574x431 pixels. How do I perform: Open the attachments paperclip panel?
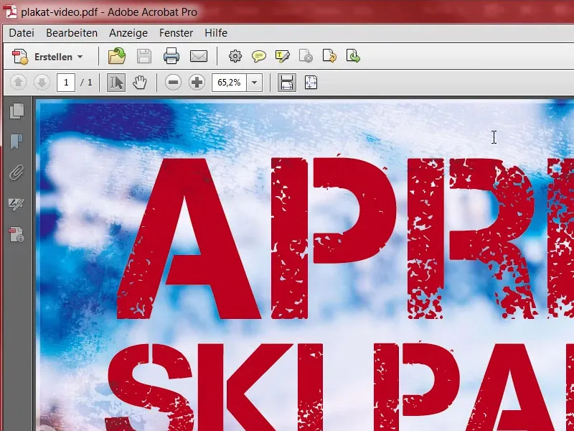(x=17, y=172)
